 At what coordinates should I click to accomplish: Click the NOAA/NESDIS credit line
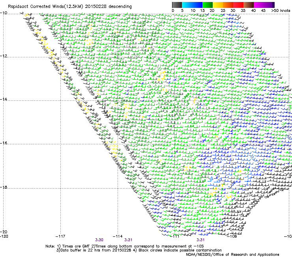coord(232,254)
